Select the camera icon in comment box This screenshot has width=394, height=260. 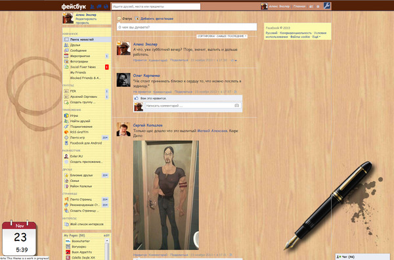[x=236, y=106]
